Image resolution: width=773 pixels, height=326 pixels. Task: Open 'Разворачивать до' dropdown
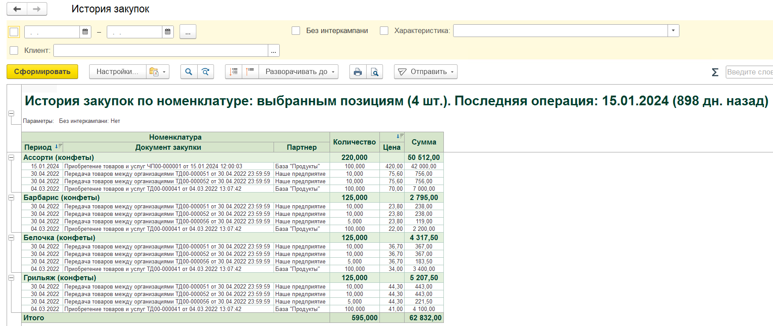299,72
